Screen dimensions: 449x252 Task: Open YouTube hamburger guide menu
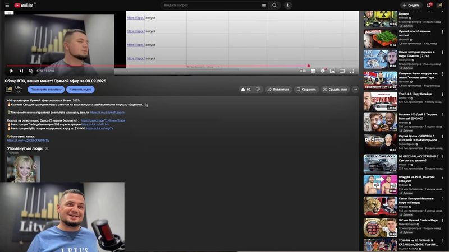click(7, 5)
